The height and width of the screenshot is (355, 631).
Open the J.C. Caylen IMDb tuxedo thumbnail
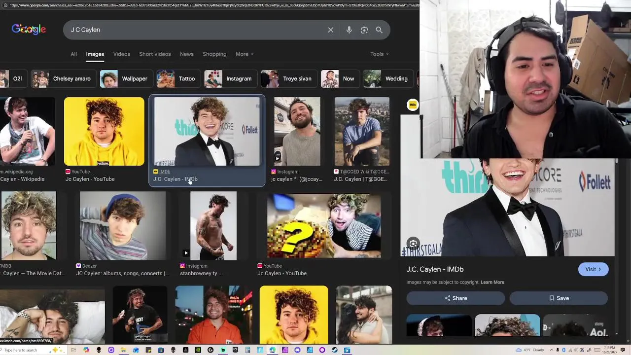coord(207,131)
